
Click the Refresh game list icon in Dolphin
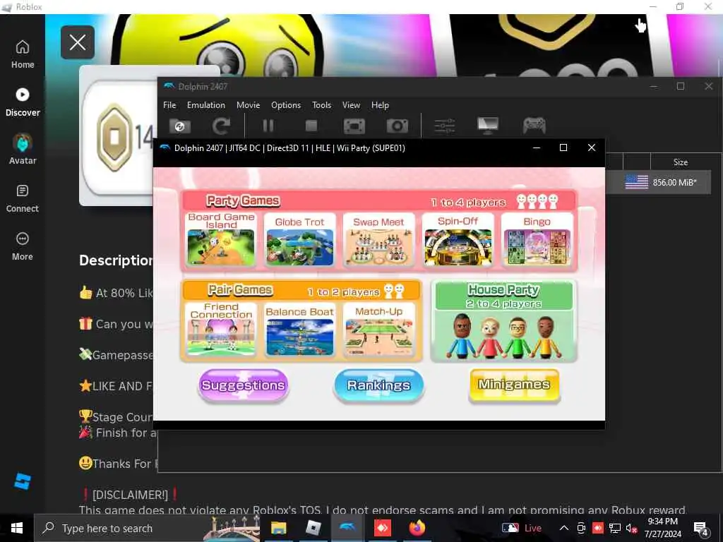[221, 126]
